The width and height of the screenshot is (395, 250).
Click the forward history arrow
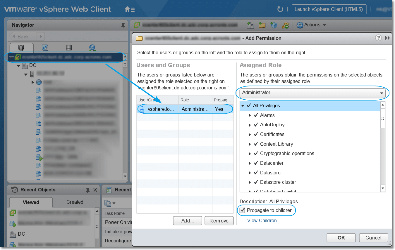point(41,37)
